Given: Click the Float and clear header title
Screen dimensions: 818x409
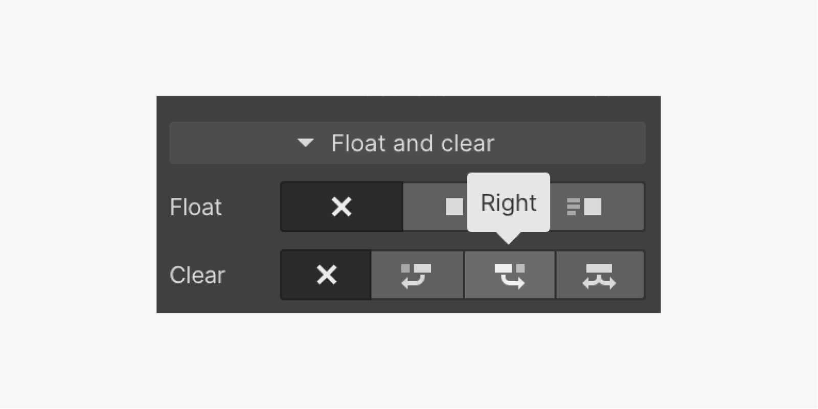Looking at the screenshot, I should (x=413, y=143).
